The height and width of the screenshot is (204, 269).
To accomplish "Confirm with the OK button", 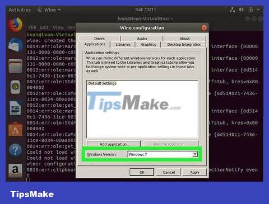I will click(x=142, y=172).
